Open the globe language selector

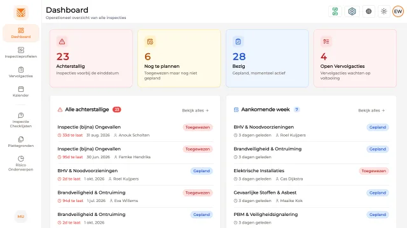coord(369,11)
